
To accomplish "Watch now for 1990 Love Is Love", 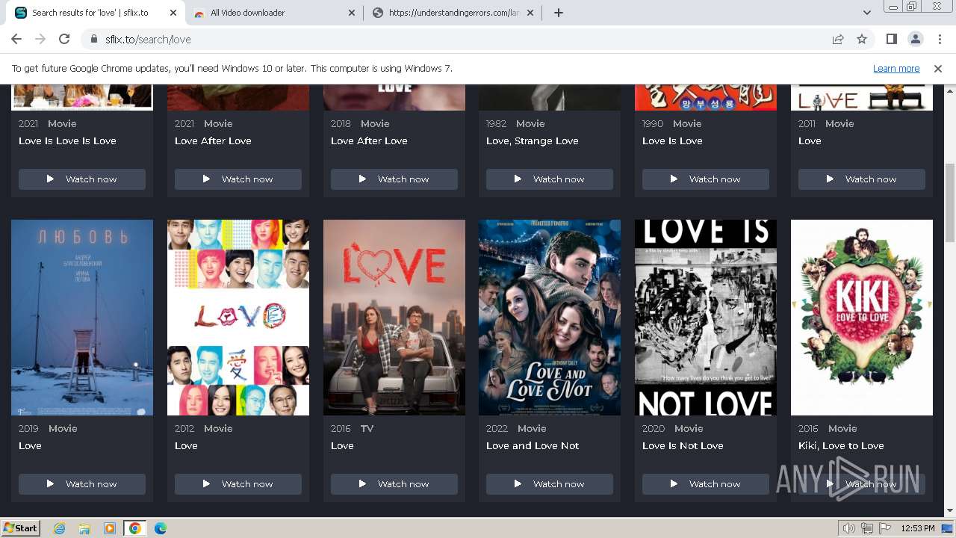I will 706,179.
